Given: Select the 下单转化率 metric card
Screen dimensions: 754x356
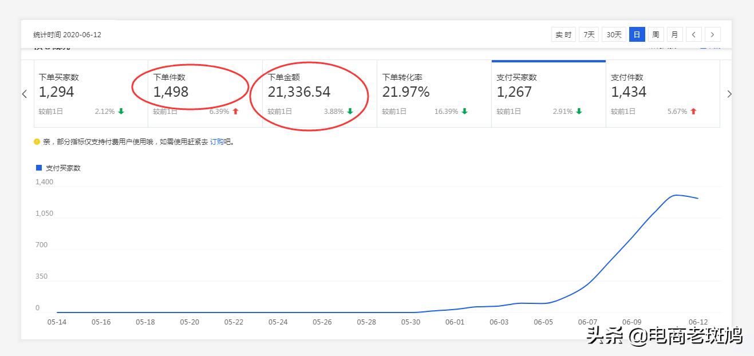Looking at the screenshot, I should (434, 94).
